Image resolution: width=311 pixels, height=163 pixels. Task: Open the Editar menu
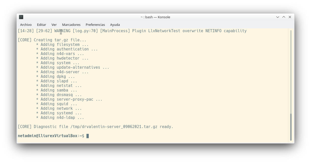tap(41, 25)
